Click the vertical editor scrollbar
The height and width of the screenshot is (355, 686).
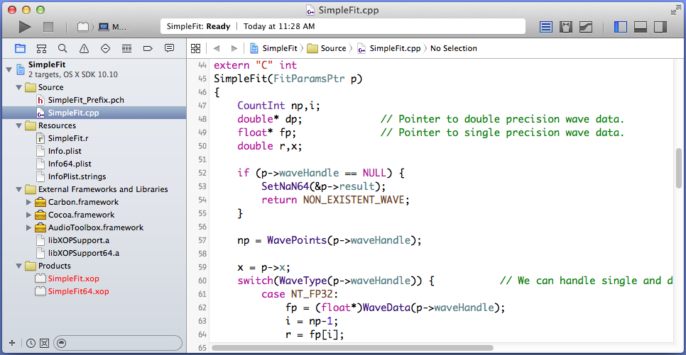pyautogui.click(x=679, y=168)
